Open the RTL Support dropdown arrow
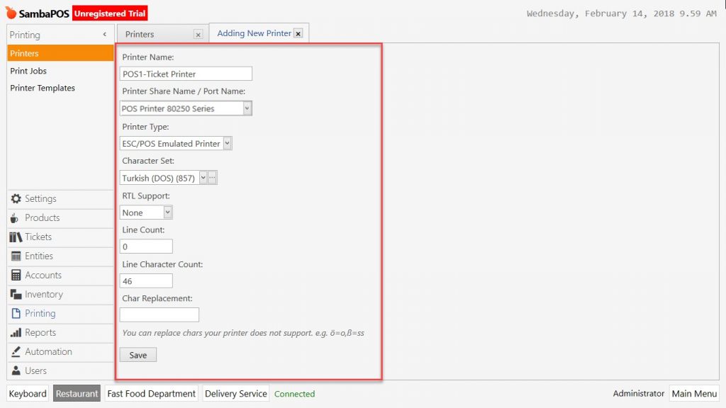 (x=167, y=212)
